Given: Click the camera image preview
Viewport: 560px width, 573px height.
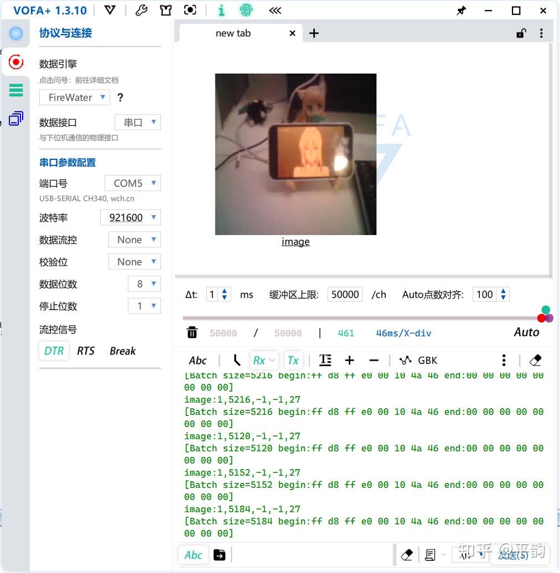Looking at the screenshot, I should click(x=295, y=154).
